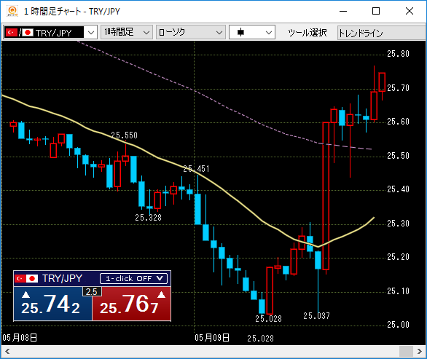This screenshot has height=359, width=427.
Task: Open the candle color style dropdown
Action: pos(252,32)
